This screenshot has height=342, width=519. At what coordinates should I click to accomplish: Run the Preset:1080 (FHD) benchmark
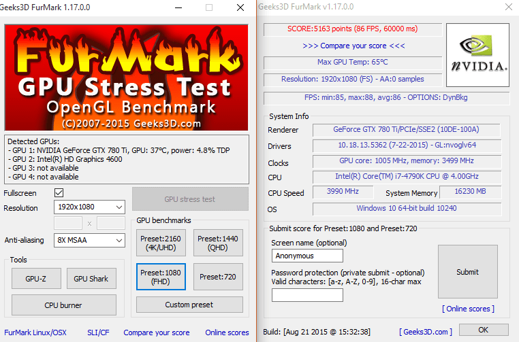[x=161, y=277]
